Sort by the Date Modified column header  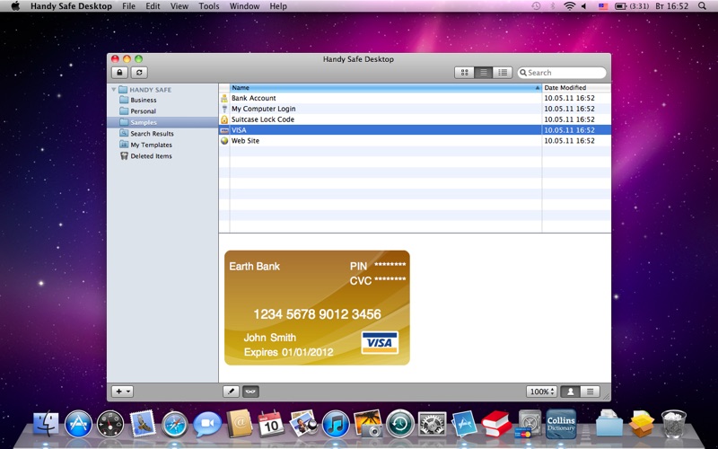pos(576,87)
